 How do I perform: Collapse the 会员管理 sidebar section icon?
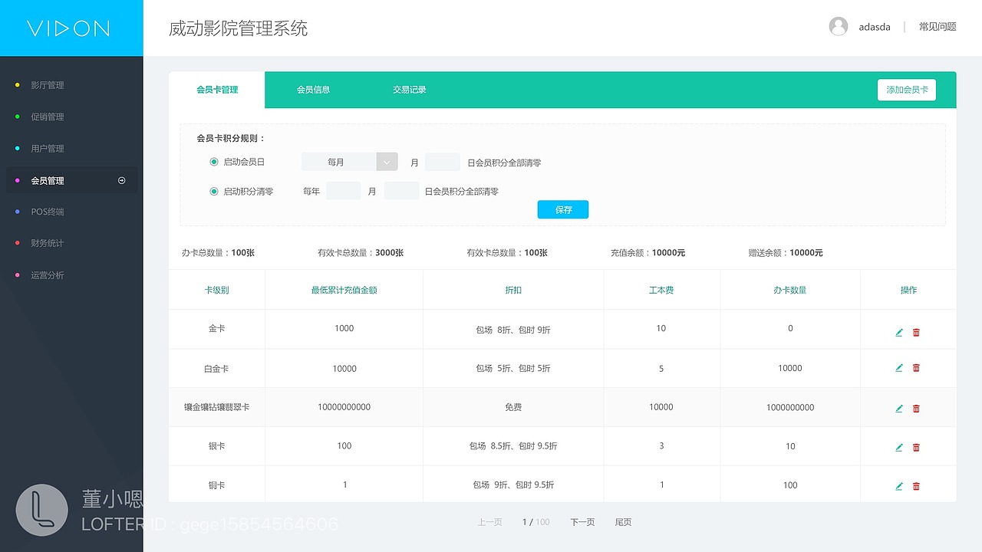click(x=121, y=180)
